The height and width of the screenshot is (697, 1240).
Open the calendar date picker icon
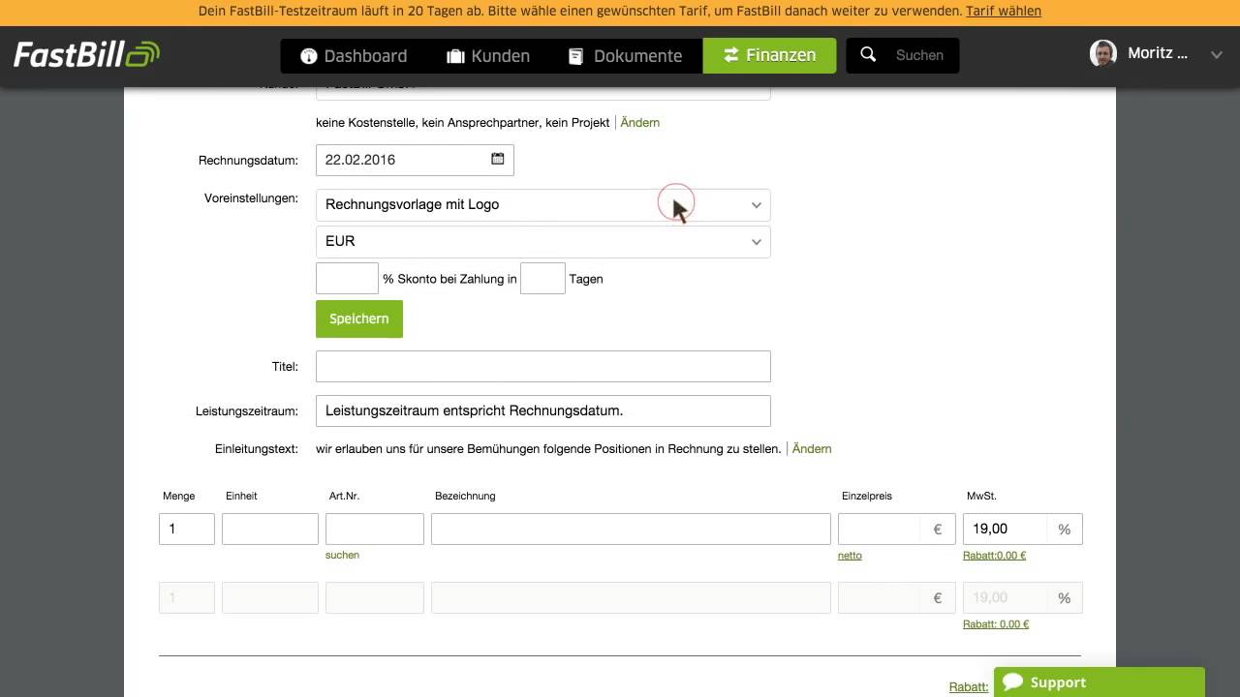pyautogui.click(x=498, y=159)
